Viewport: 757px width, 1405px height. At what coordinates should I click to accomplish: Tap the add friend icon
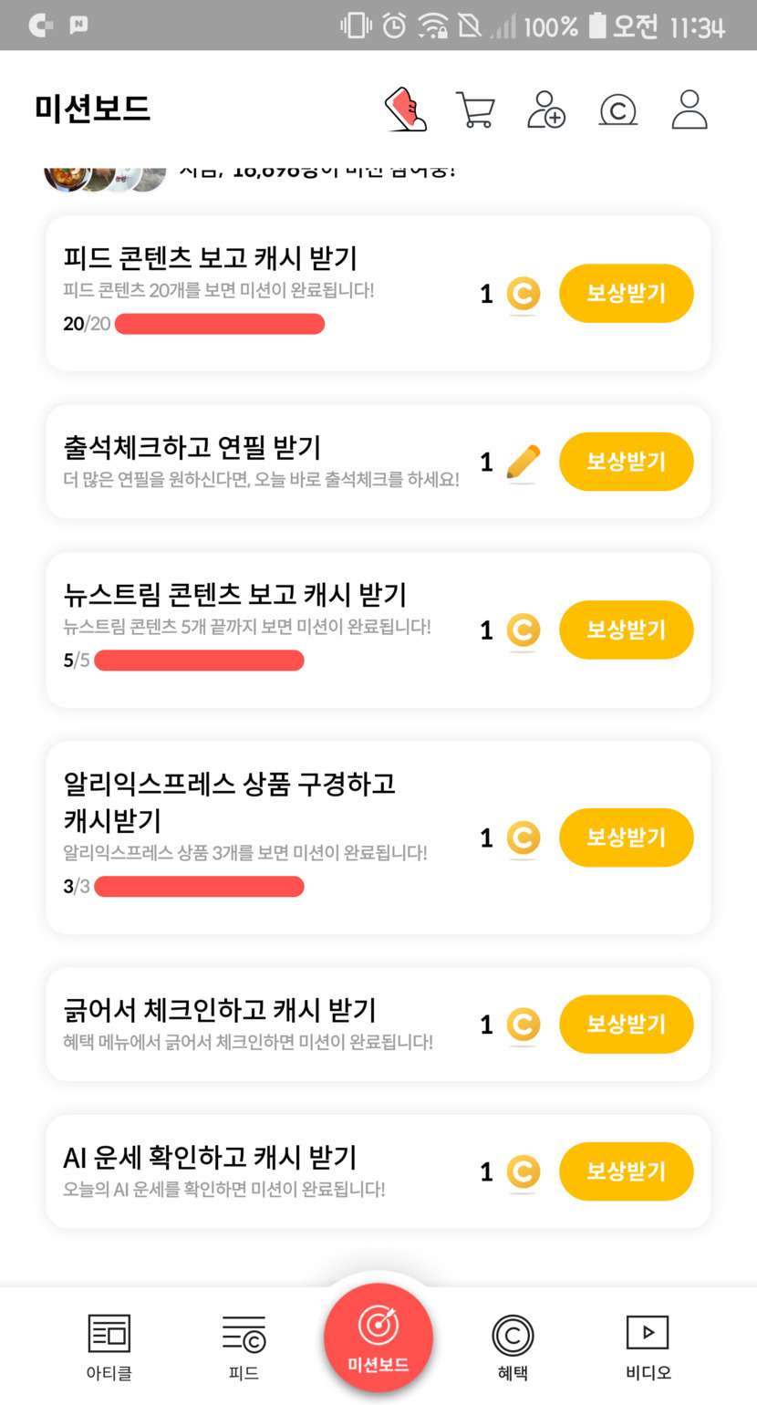[546, 109]
